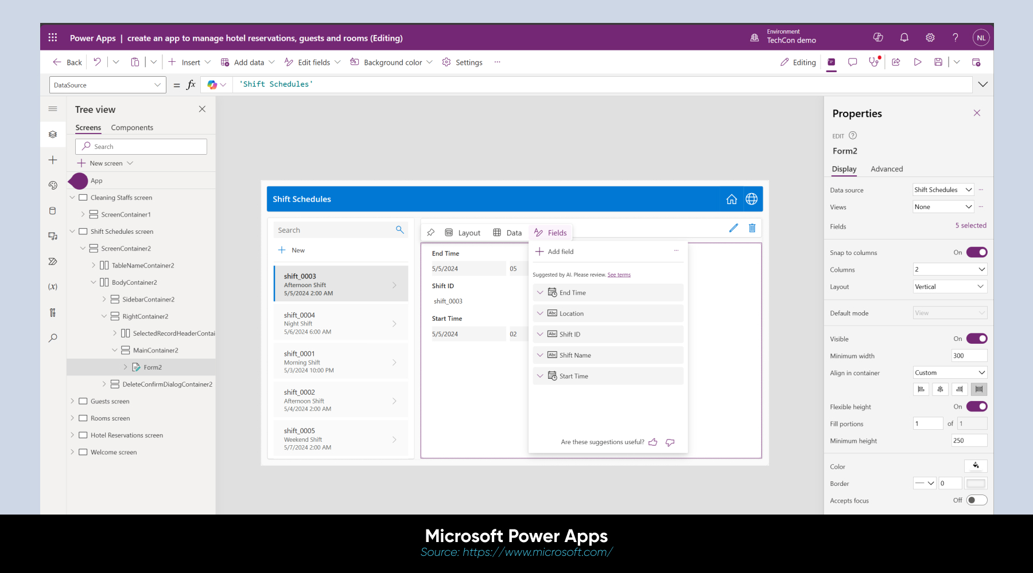The height and width of the screenshot is (573, 1033).
Task: Open the Layout Vertical dropdown
Action: [950, 286]
